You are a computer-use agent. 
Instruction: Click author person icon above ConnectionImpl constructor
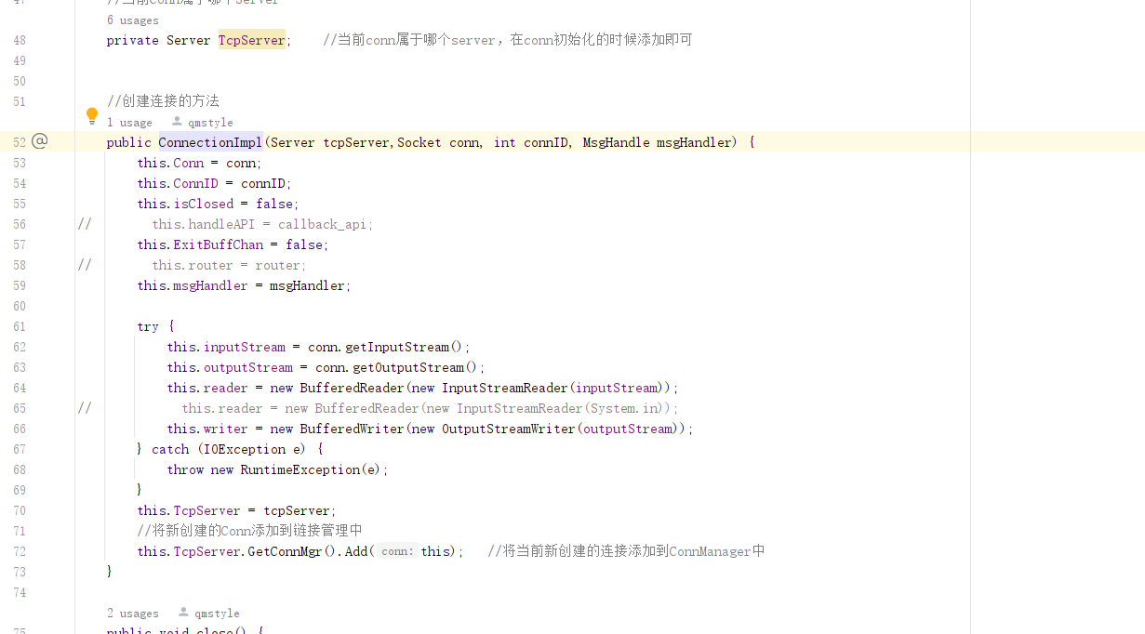(177, 122)
